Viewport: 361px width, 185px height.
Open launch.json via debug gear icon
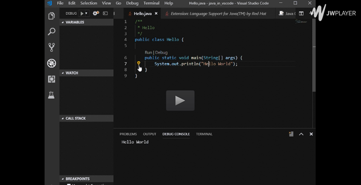click(95, 14)
